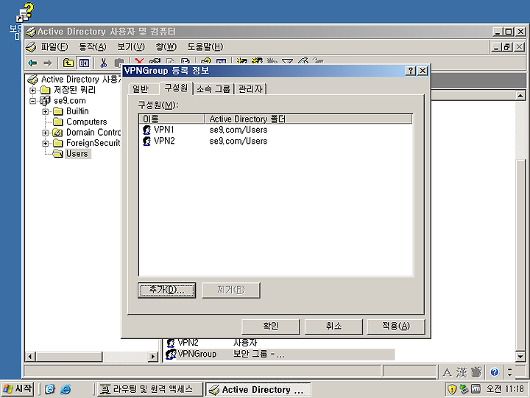Toggle the show/hide console tree icon
The height and width of the screenshot is (398, 530).
pyautogui.click(x=84, y=63)
